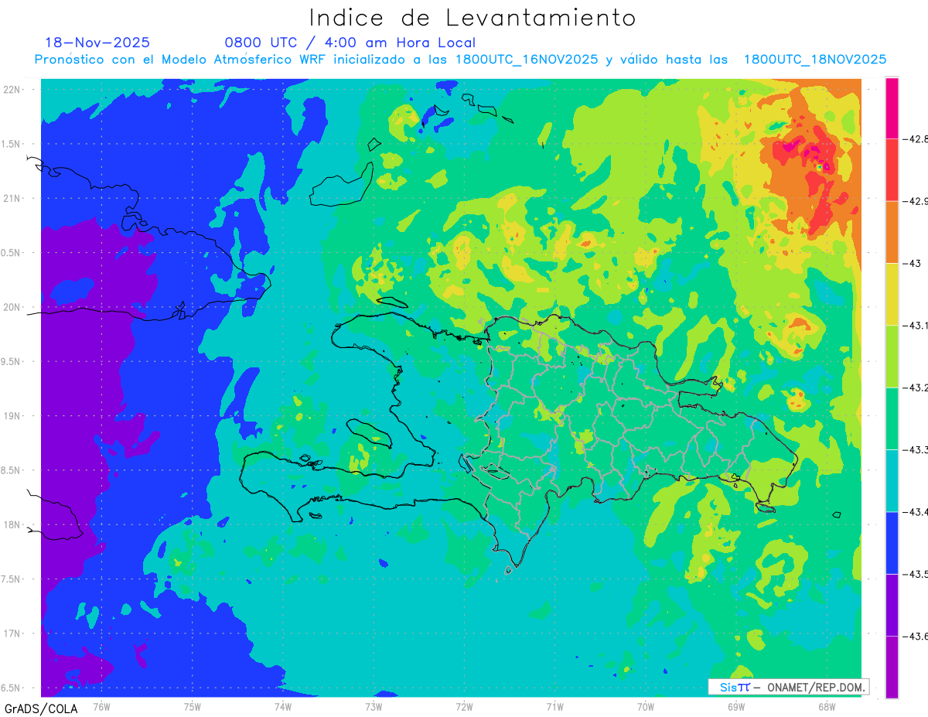Click the 71W longitude axis label

tap(554, 706)
